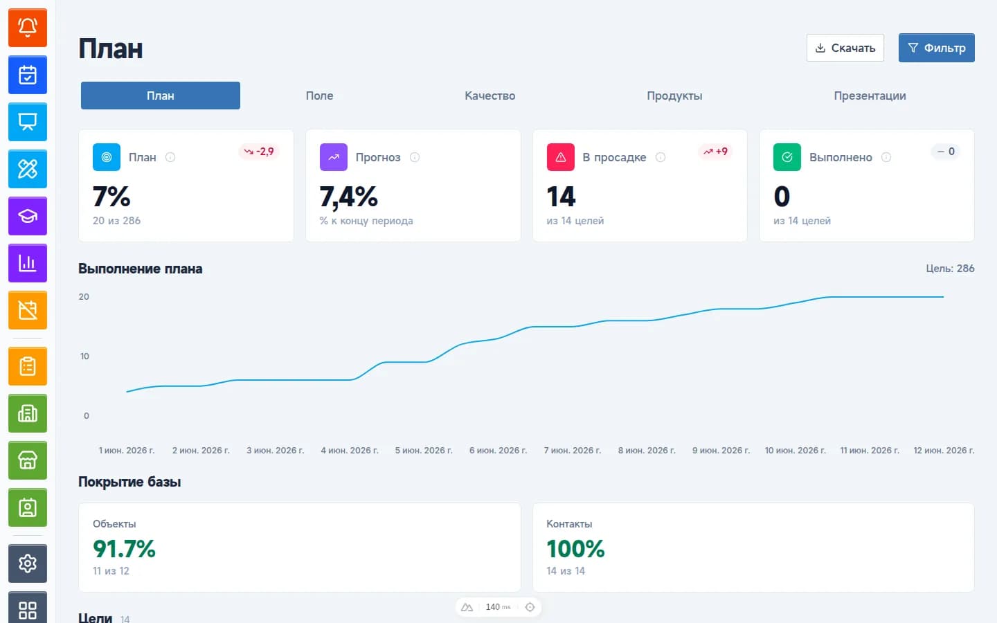Click the +9 trend badge
This screenshot has width=997, height=623.
pyautogui.click(x=716, y=152)
